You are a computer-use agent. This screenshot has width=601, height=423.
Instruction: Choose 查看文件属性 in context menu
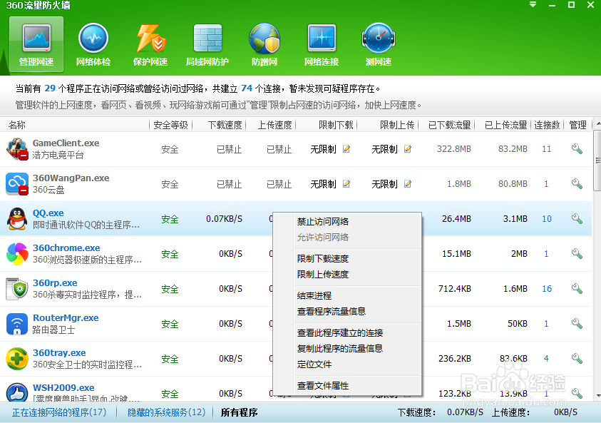tap(323, 385)
